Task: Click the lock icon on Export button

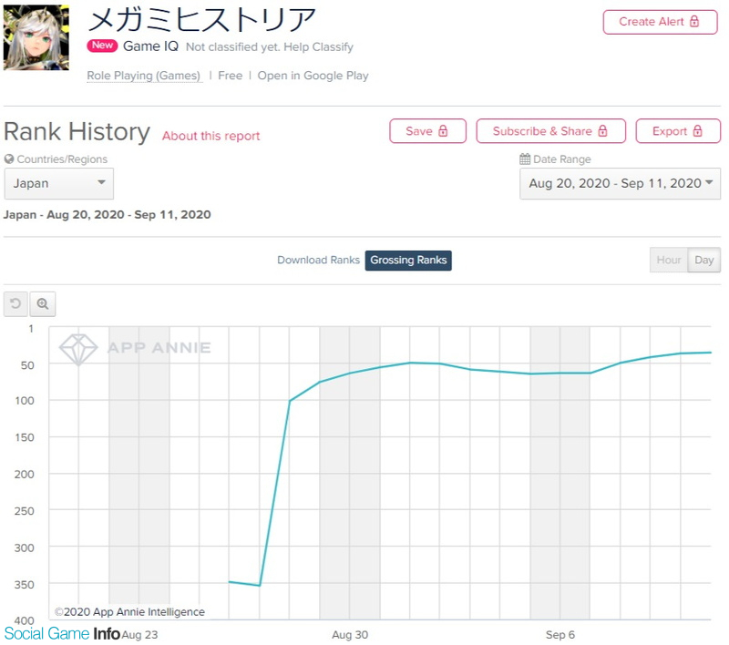Action: click(x=697, y=131)
